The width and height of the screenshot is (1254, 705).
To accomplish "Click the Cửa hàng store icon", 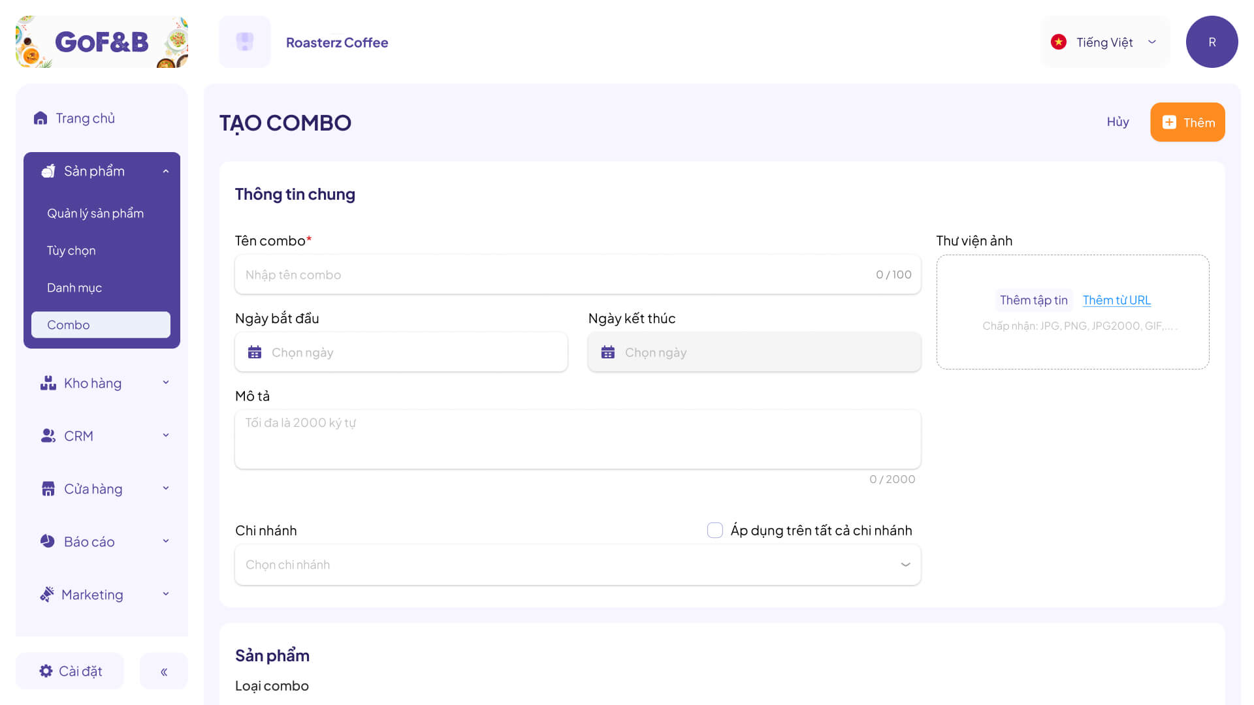I will pos(48,489).
